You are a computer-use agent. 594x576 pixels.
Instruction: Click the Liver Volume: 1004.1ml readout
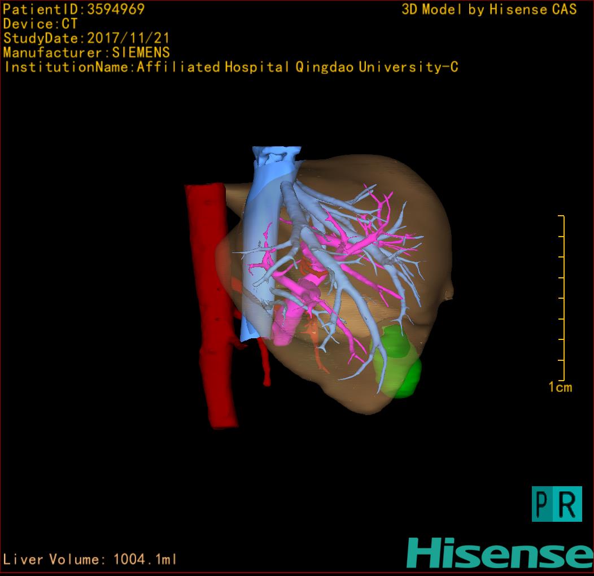pyautogui.click(x=90, y=559)
